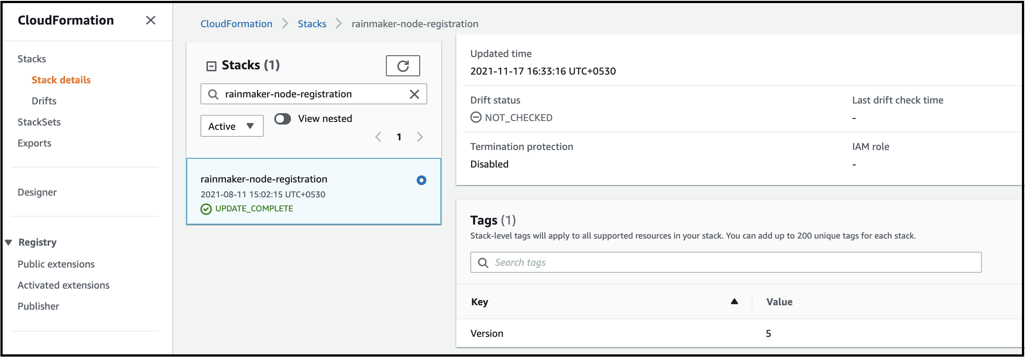Click the stack name filter input
This screenshot has height=357, width=1025.
(x=313, y=94)
